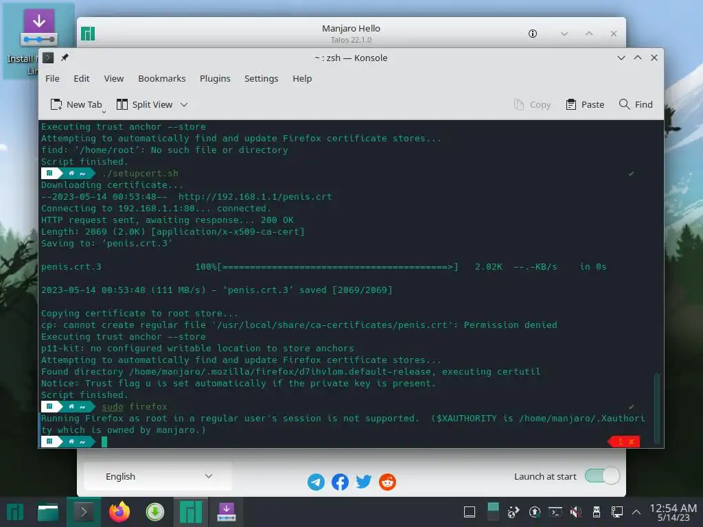Viewport: 703px width, 527px height.
Task: Click the Konsole terminal icon in title bar
Action: tap(48, 58)
